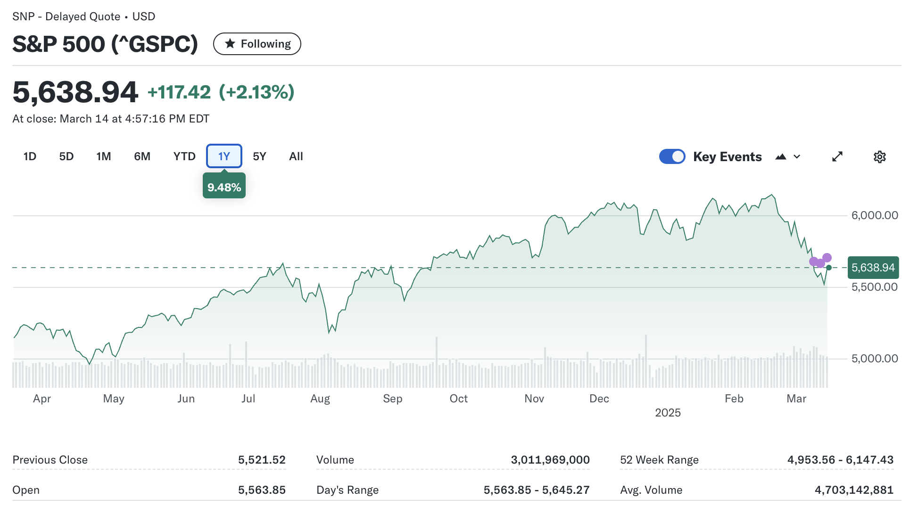Open chart in full screen

tap(837, 156)
